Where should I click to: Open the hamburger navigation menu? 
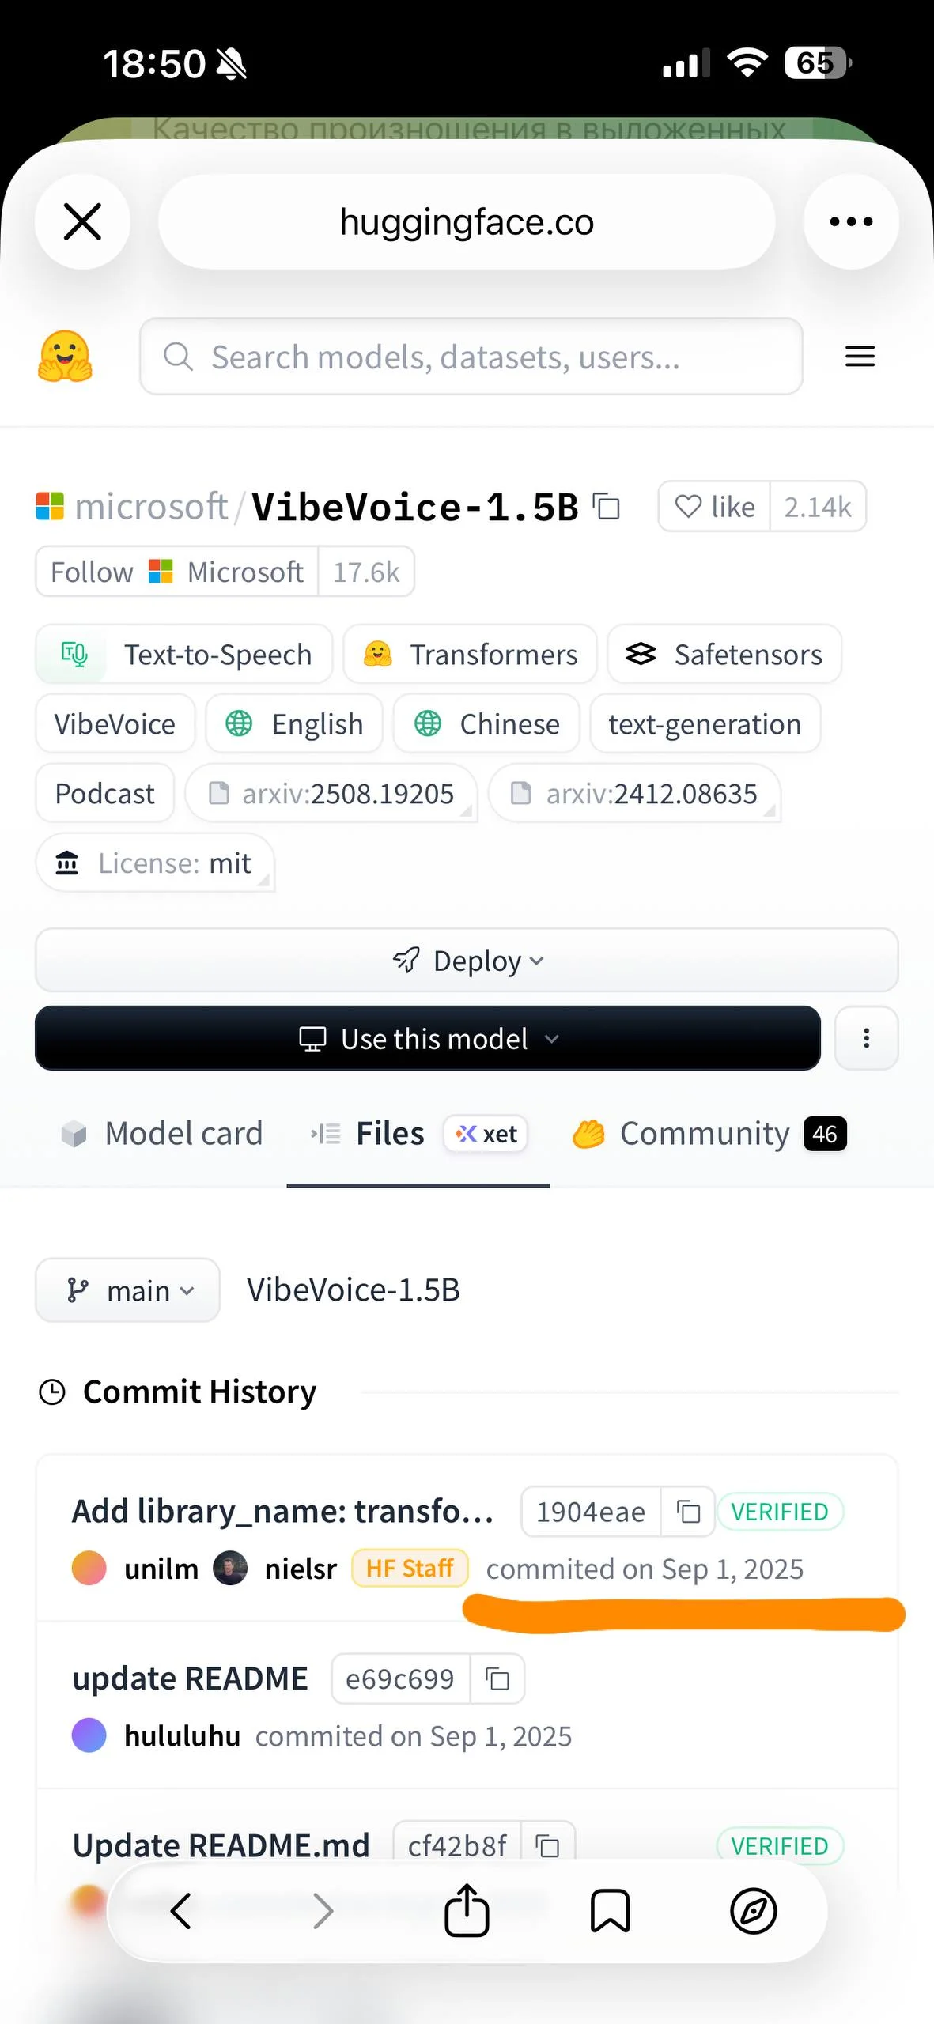[860, 357]
